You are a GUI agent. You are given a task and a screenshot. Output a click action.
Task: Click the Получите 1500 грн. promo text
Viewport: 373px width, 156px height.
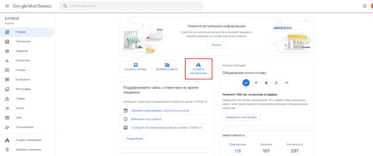point(250,94)
